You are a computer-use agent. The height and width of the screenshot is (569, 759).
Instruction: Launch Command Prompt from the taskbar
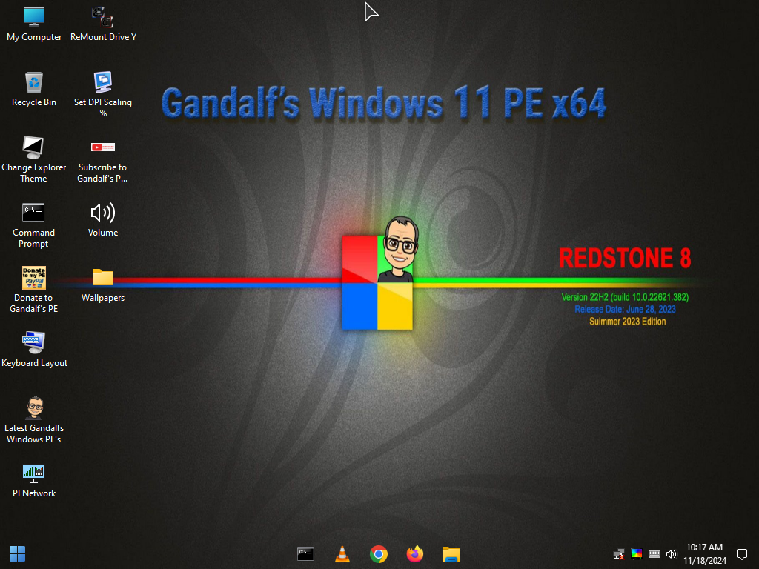click(305, 554)
